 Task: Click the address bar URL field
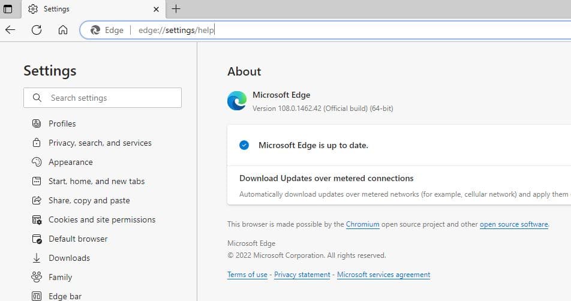300,30
